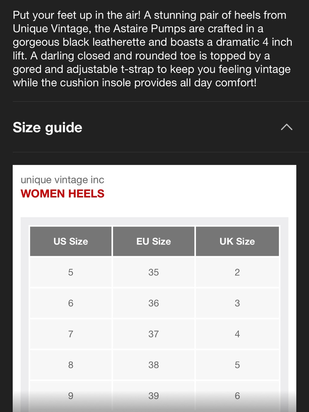Click the unique vintage inc brand text

click(x=62, y=180)
